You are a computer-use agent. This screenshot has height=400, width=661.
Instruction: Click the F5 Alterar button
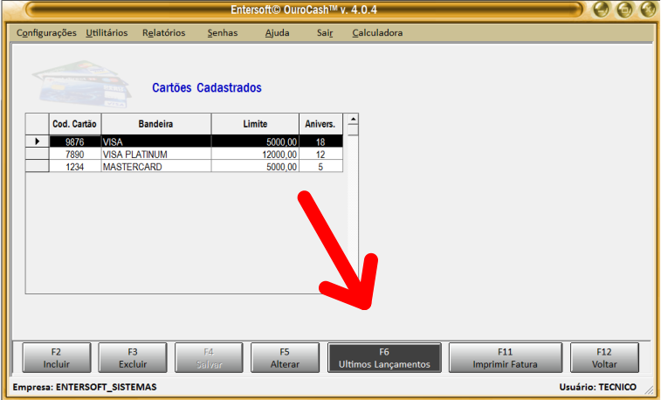click(285, 358)
